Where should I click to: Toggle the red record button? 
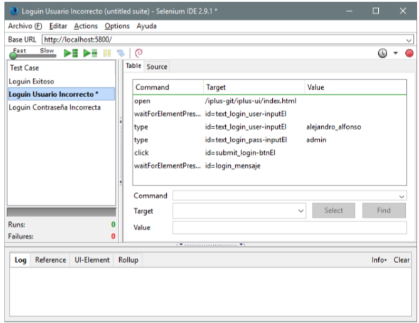(x=409, y=53)
